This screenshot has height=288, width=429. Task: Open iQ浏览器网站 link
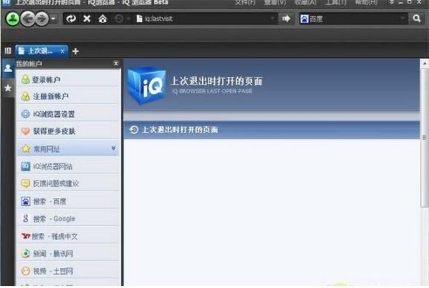tap(69, 166)
